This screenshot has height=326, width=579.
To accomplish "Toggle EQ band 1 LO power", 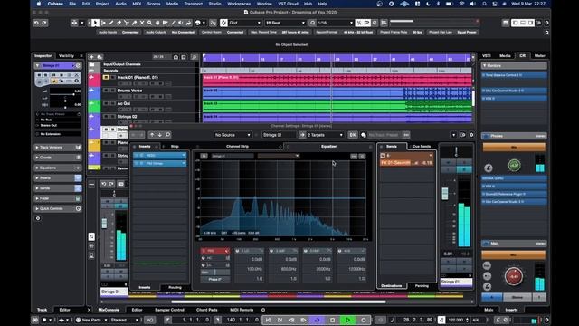I will 237,251.
